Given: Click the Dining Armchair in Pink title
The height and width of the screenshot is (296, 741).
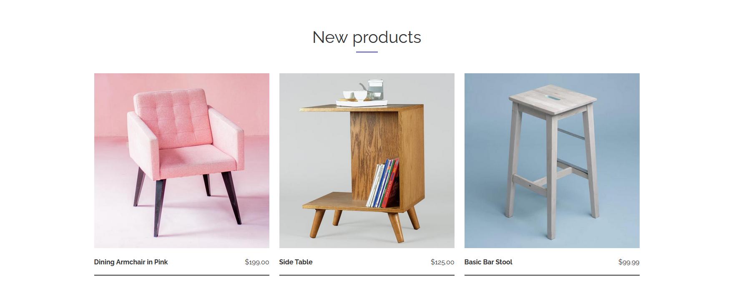Looking at the screenshot, I should pos(131,262).
